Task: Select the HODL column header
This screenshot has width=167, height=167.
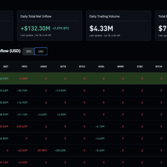Action: click(101, 66)
